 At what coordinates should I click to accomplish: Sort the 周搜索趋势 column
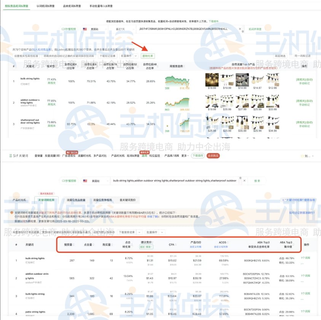click(x=184, y=66)
